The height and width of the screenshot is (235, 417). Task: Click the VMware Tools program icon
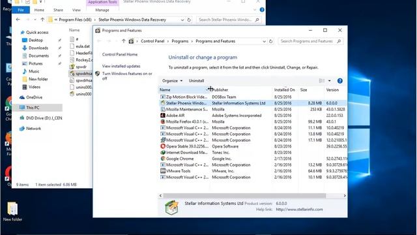[x=163, y=171]
